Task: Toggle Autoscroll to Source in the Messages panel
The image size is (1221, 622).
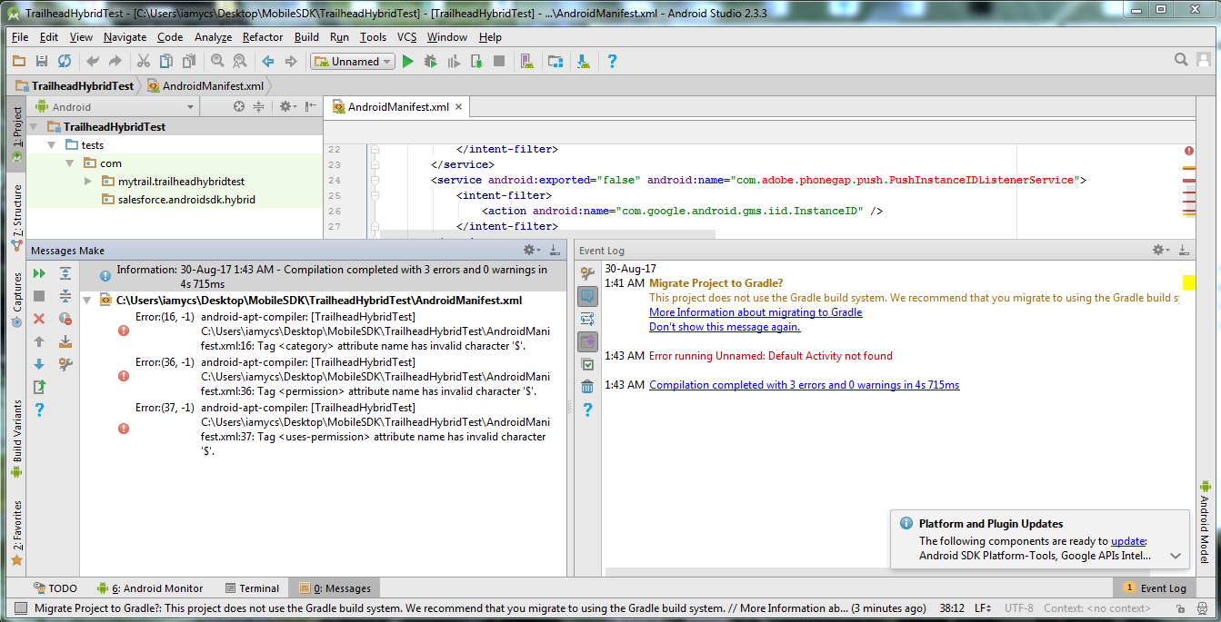Action: [65, 341]
